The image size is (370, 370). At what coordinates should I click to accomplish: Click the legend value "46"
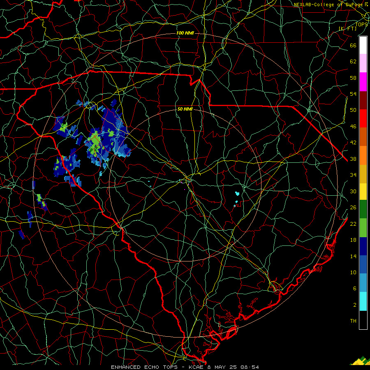tap(353, 127)
